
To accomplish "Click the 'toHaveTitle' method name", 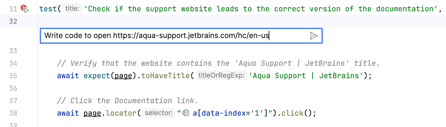I will tap(165, 76).
